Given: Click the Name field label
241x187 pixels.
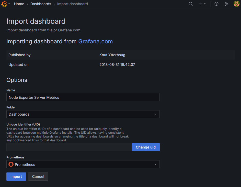Looking at the screenshot, I should pos(11,90).
